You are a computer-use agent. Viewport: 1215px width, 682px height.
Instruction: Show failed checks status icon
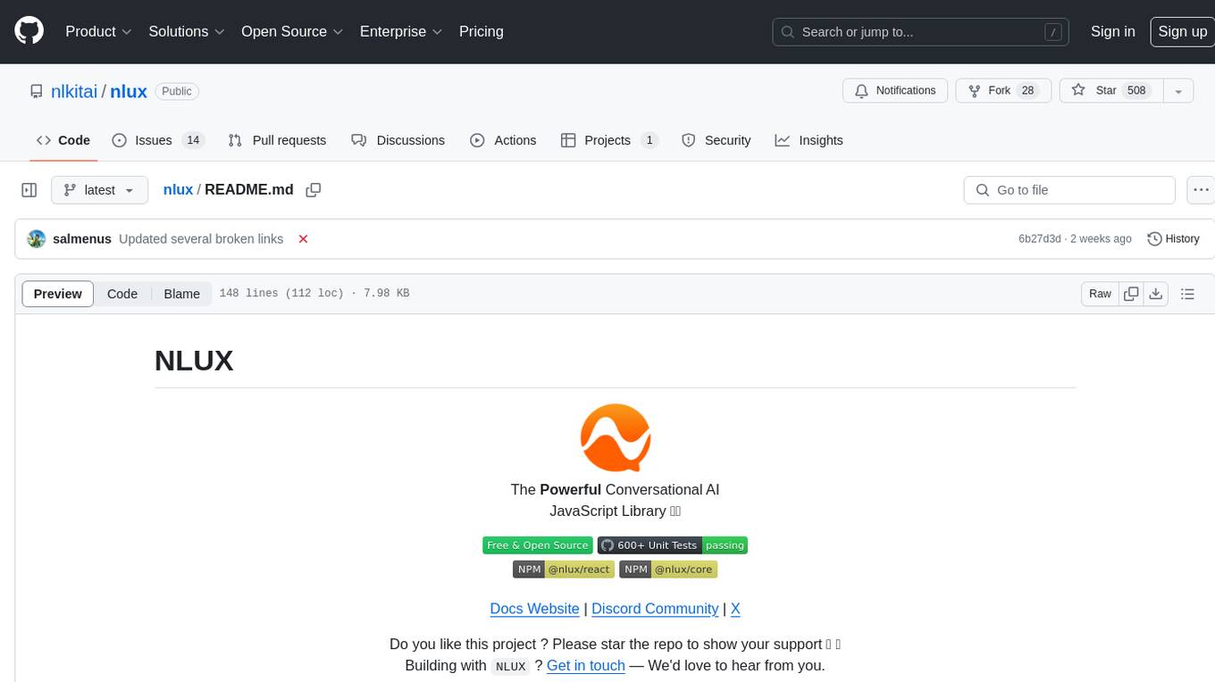(x=303, y=239)
